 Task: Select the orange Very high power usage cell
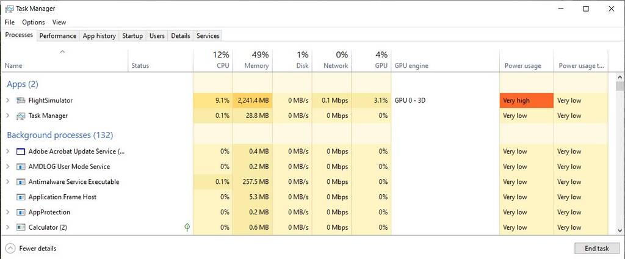pos(526,100)
